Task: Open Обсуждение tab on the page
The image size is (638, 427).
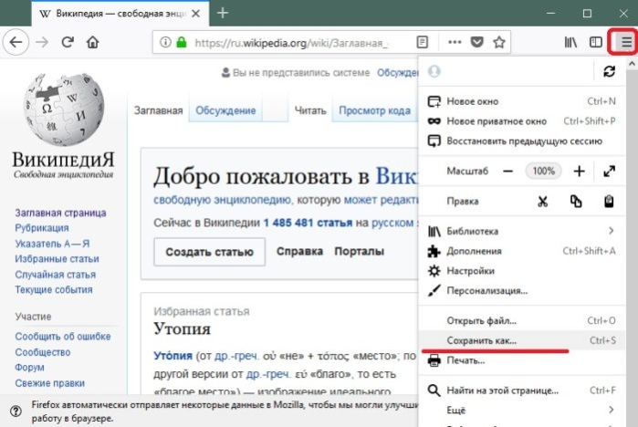Action: pos(225,110)
